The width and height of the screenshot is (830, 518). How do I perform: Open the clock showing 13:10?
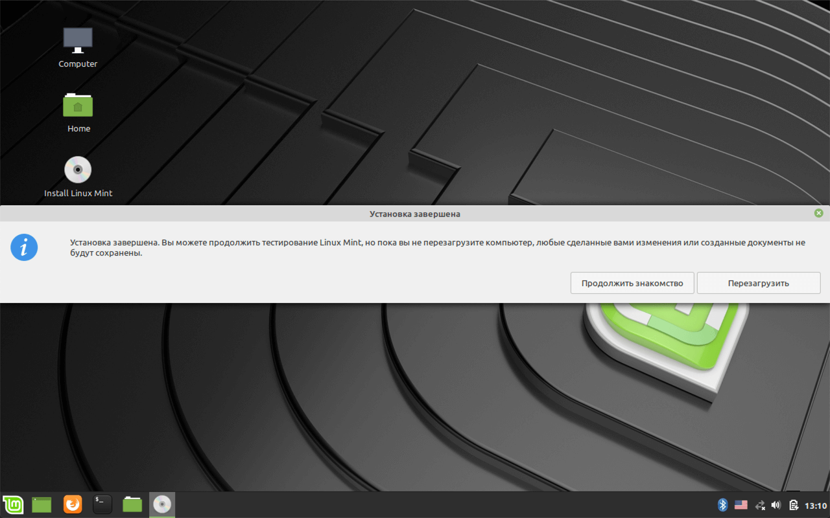tap(816, 505)
